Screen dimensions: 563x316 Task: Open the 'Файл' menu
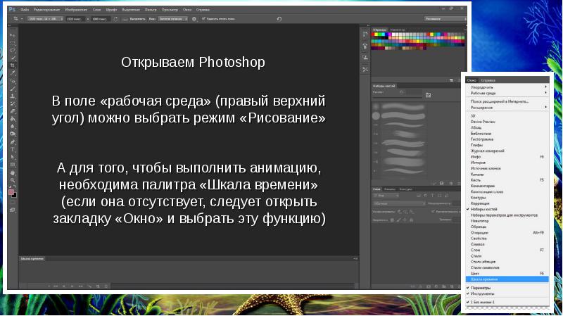[25, 10]
